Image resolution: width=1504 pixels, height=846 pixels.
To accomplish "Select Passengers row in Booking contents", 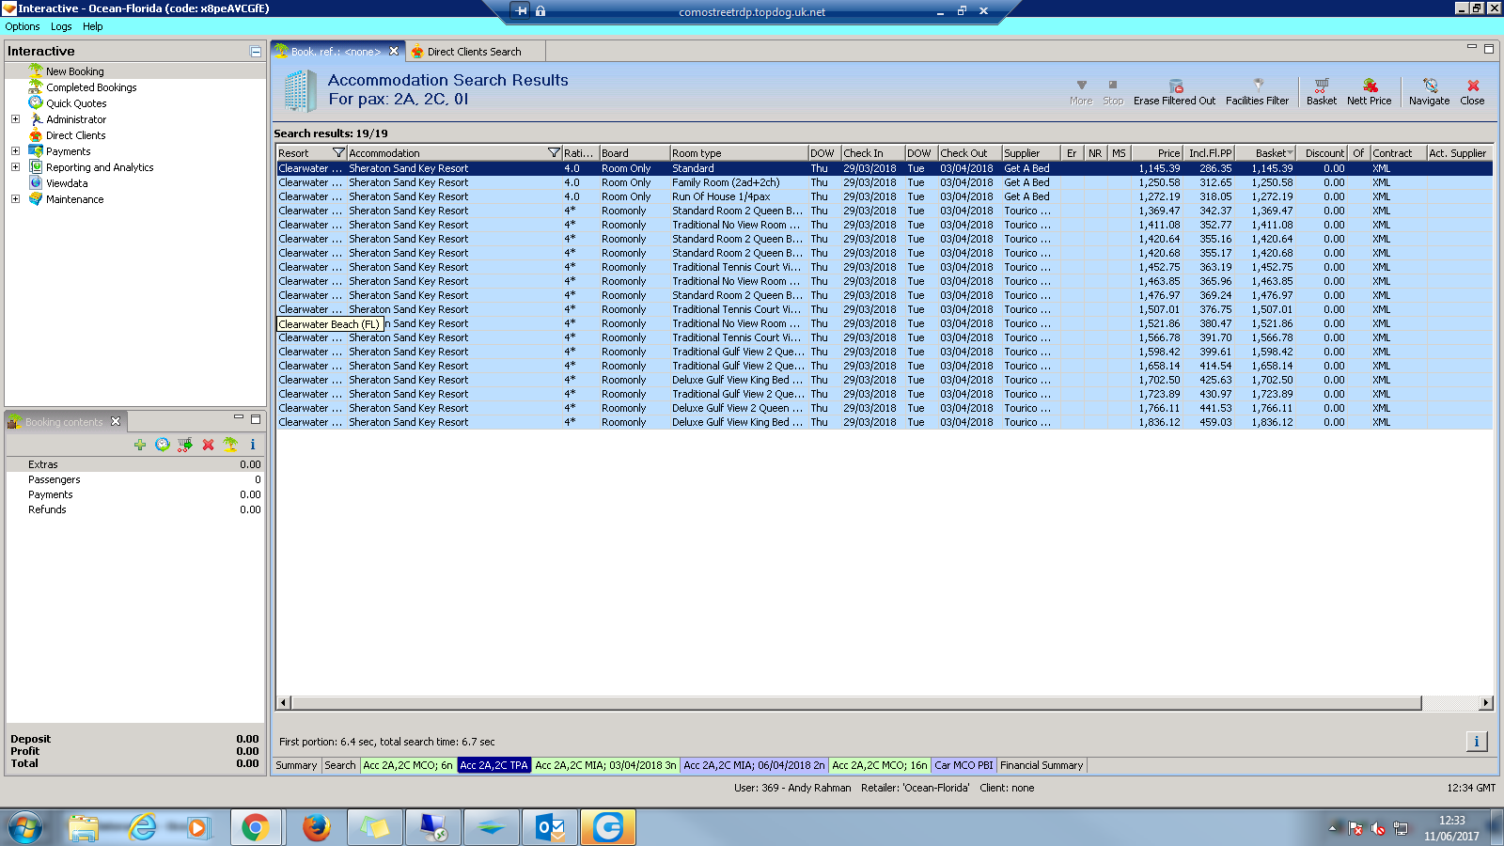I will point(135,479).
